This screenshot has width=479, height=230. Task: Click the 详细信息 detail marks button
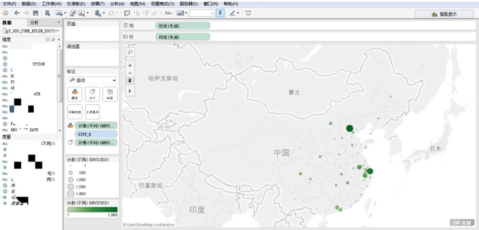(75, 111)
